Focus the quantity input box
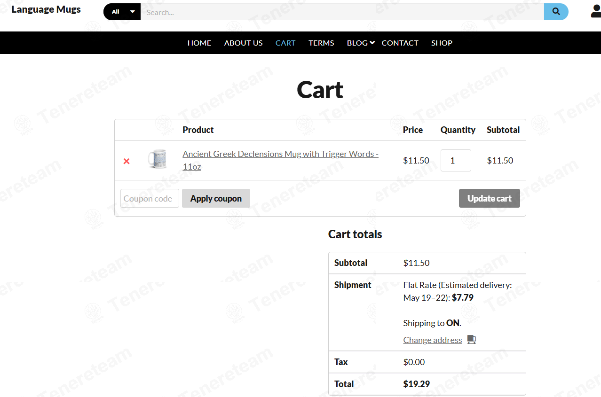 tap(456, 160)
